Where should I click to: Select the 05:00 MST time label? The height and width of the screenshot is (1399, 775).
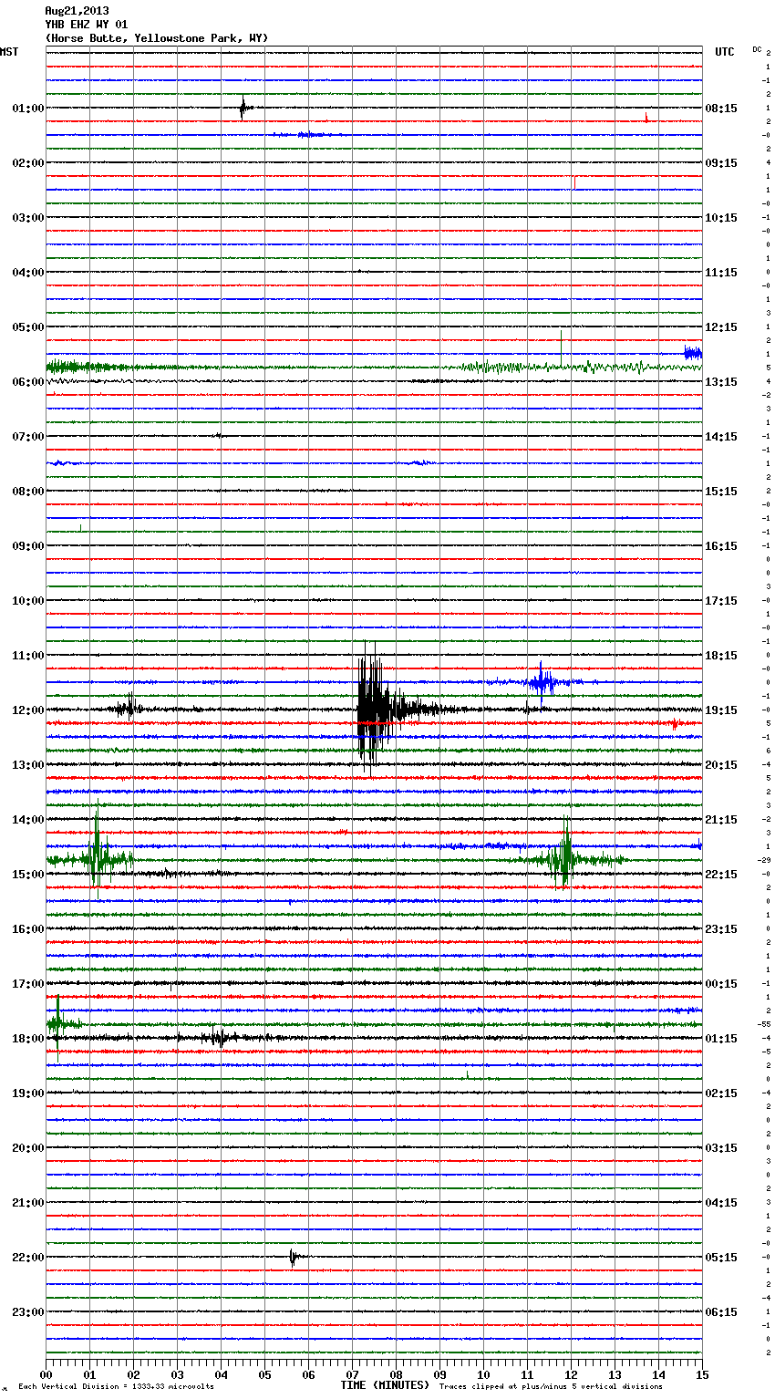point(28,327)
